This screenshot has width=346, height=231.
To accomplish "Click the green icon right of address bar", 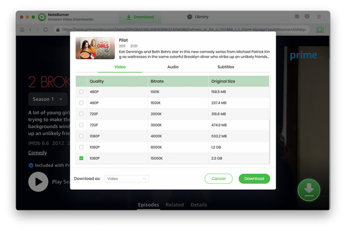I will pos(320,30).
